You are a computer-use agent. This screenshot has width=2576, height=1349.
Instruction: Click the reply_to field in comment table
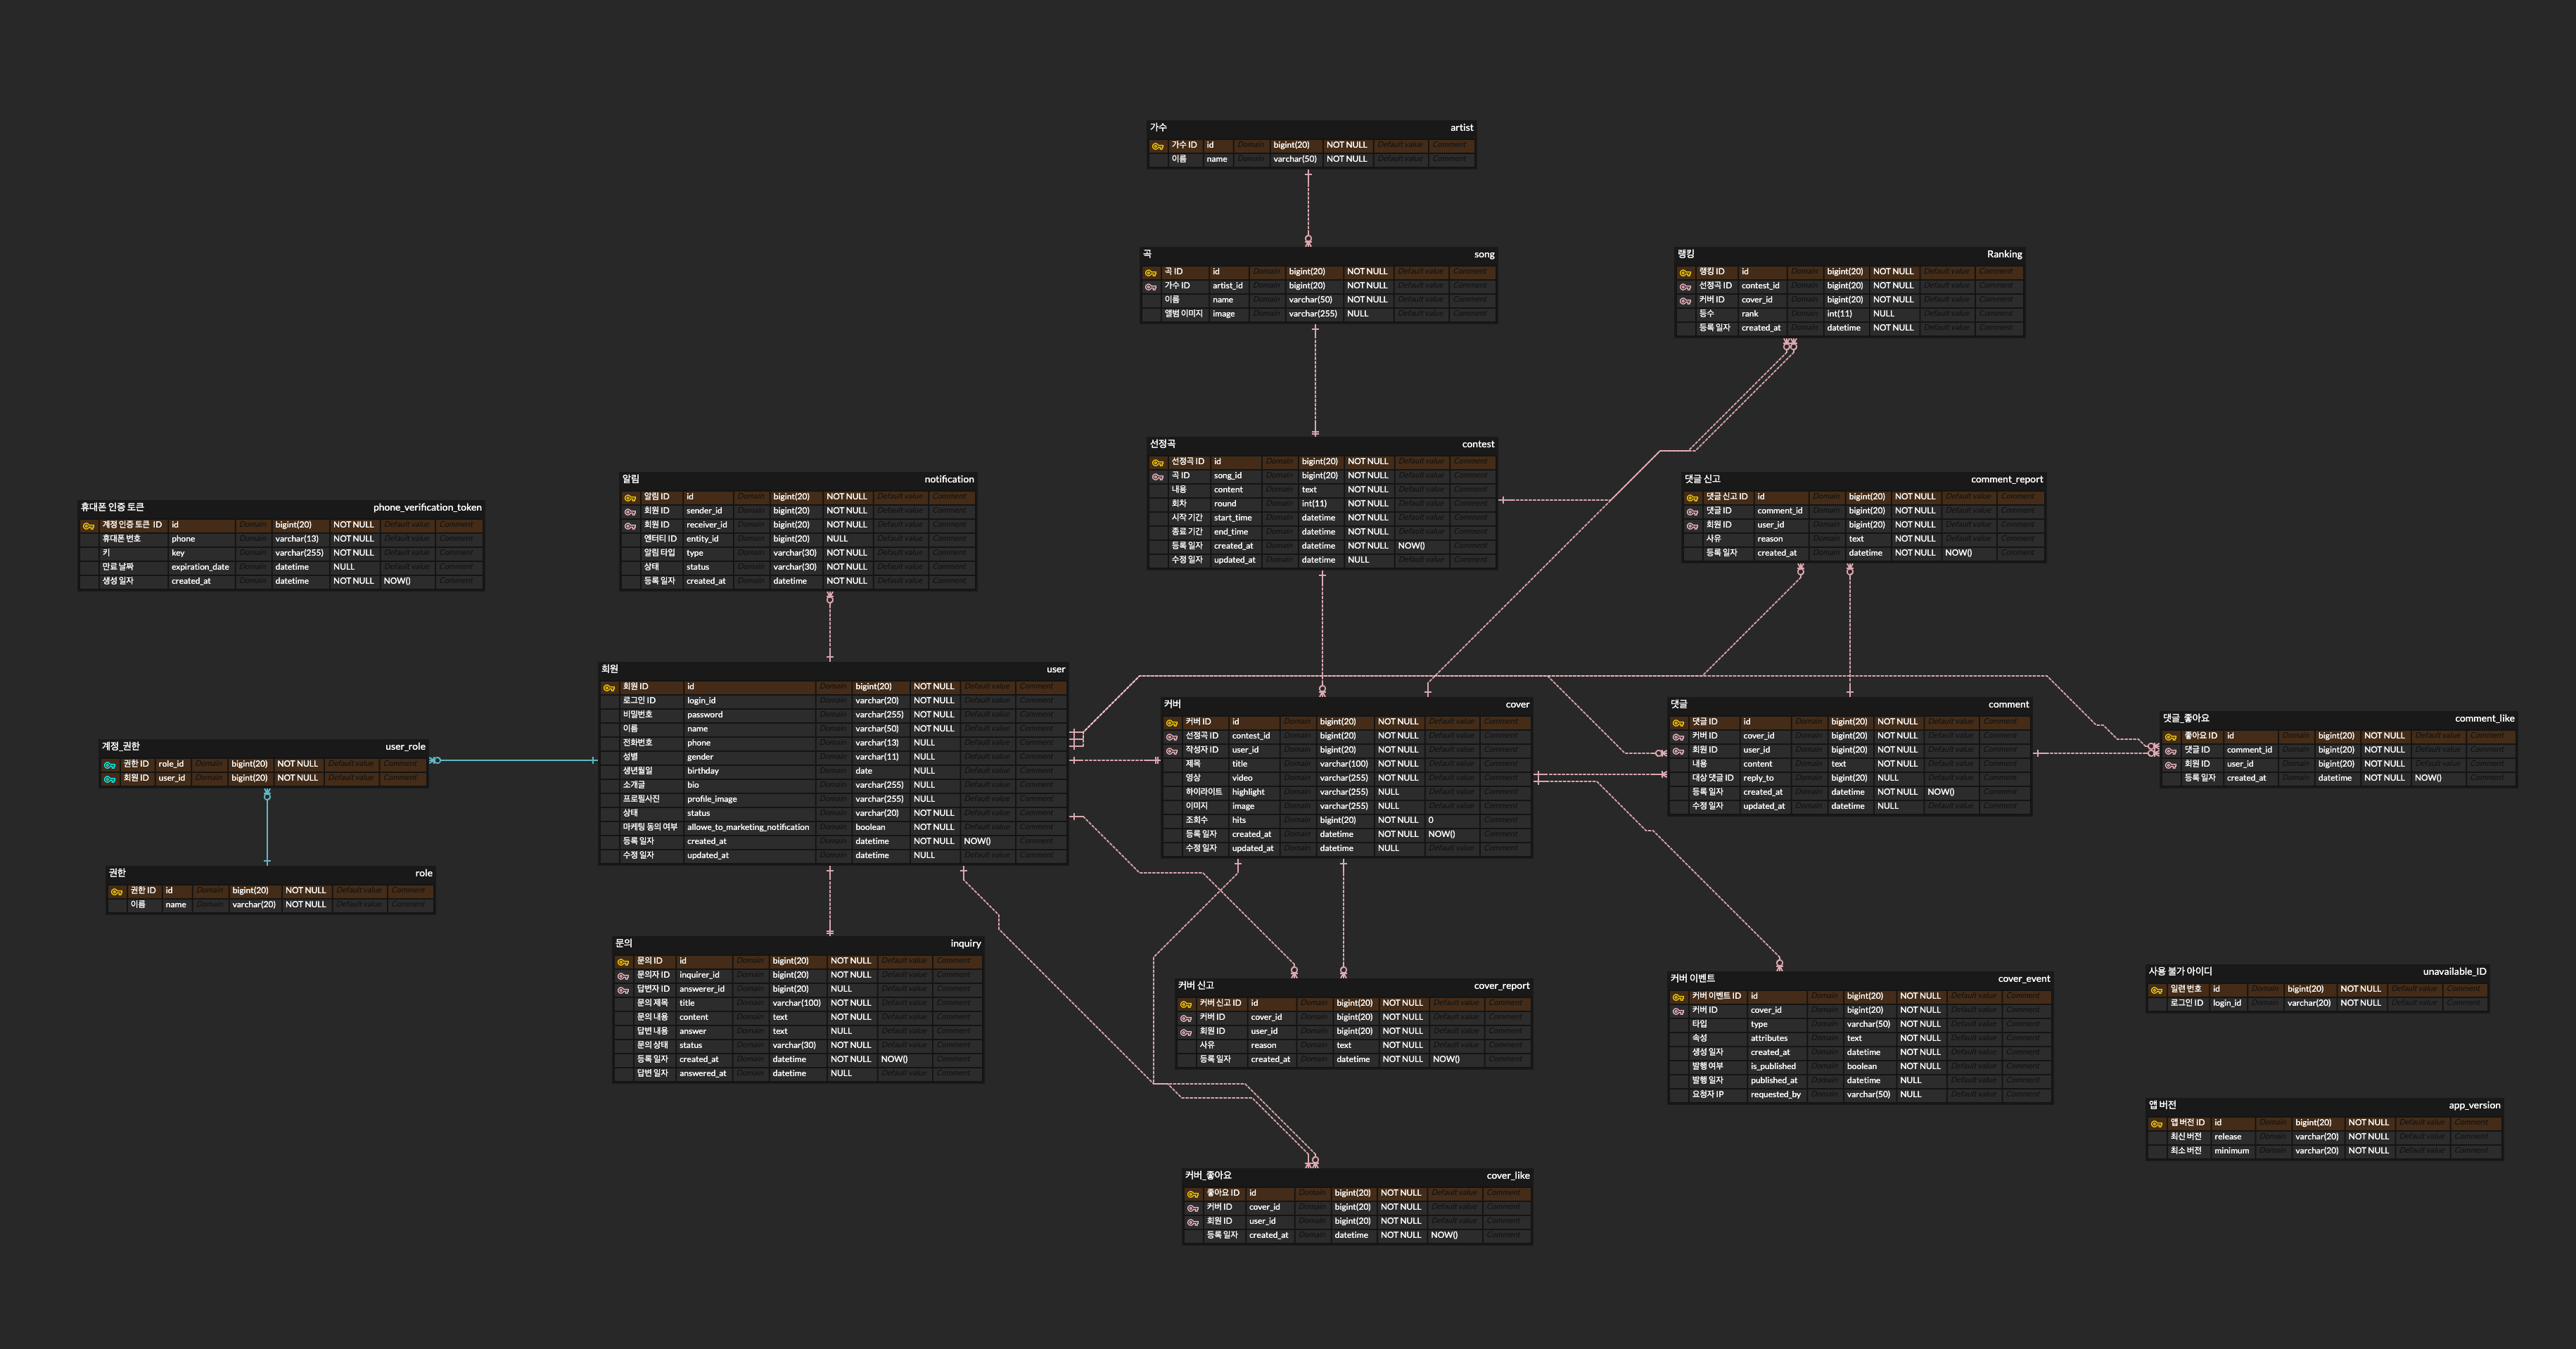(x=1758, y=778)
